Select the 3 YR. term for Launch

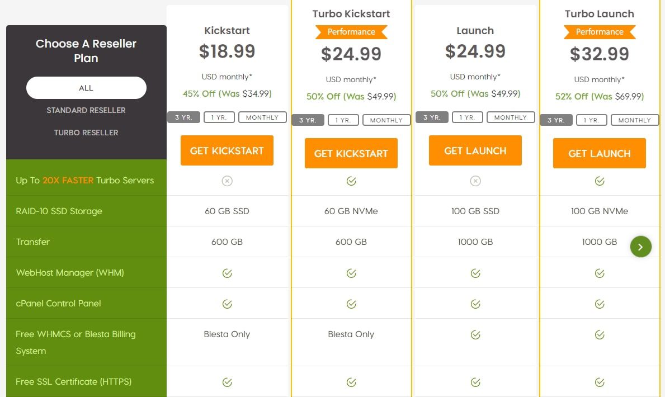tap(432, 117)
